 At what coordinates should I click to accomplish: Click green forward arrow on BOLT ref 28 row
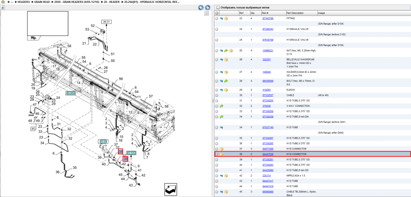[226, 81]
